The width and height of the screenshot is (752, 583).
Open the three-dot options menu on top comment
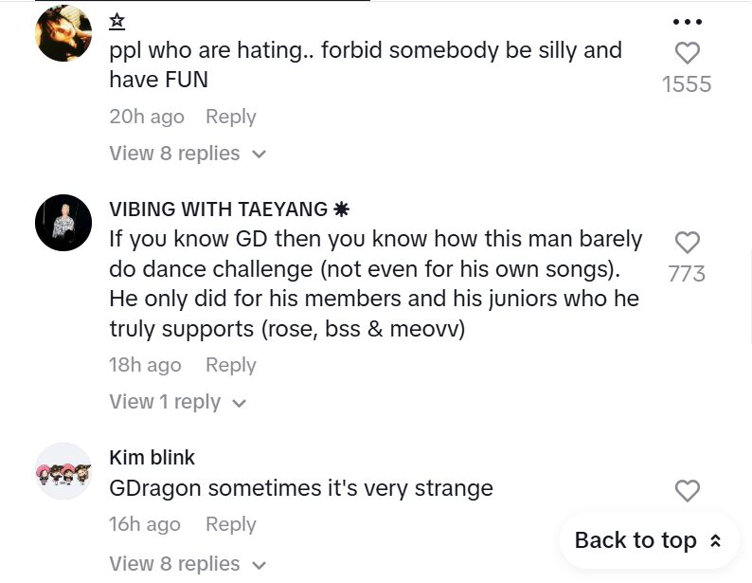click(687, 22)
